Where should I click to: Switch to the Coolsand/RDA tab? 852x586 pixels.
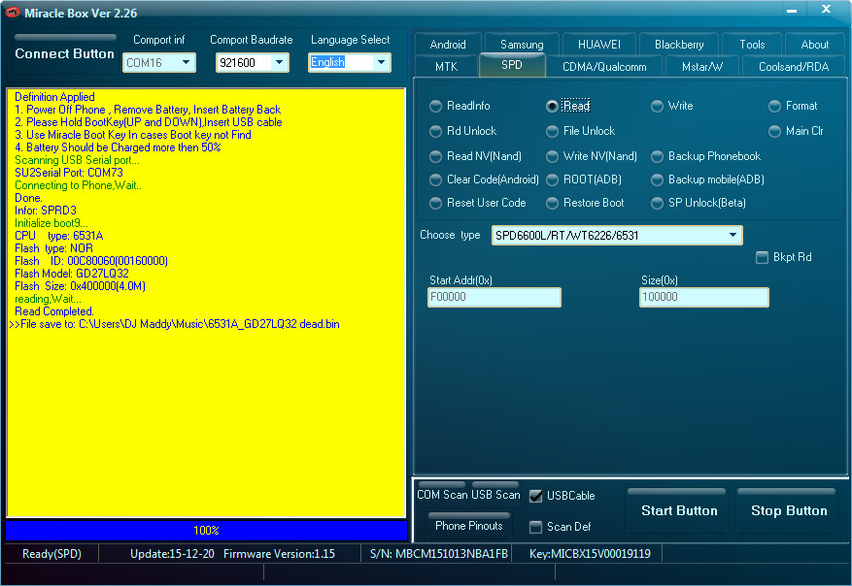coord(794,67)
